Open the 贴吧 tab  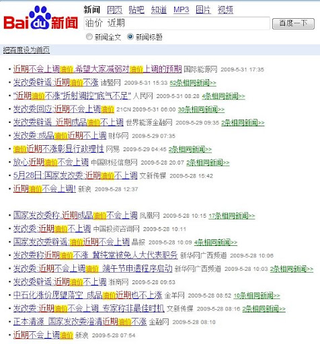pos(136,10)
